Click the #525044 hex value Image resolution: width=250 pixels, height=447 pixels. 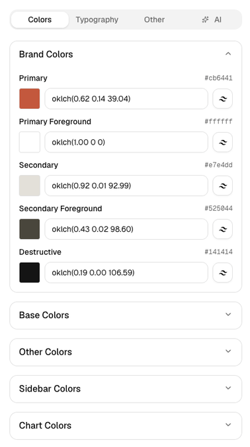tap(218, 209)
